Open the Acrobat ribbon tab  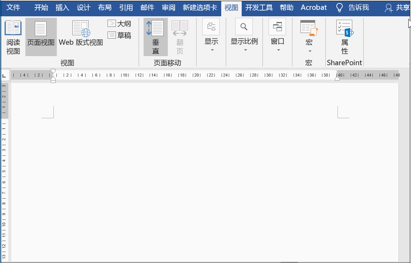coord(314,7)
